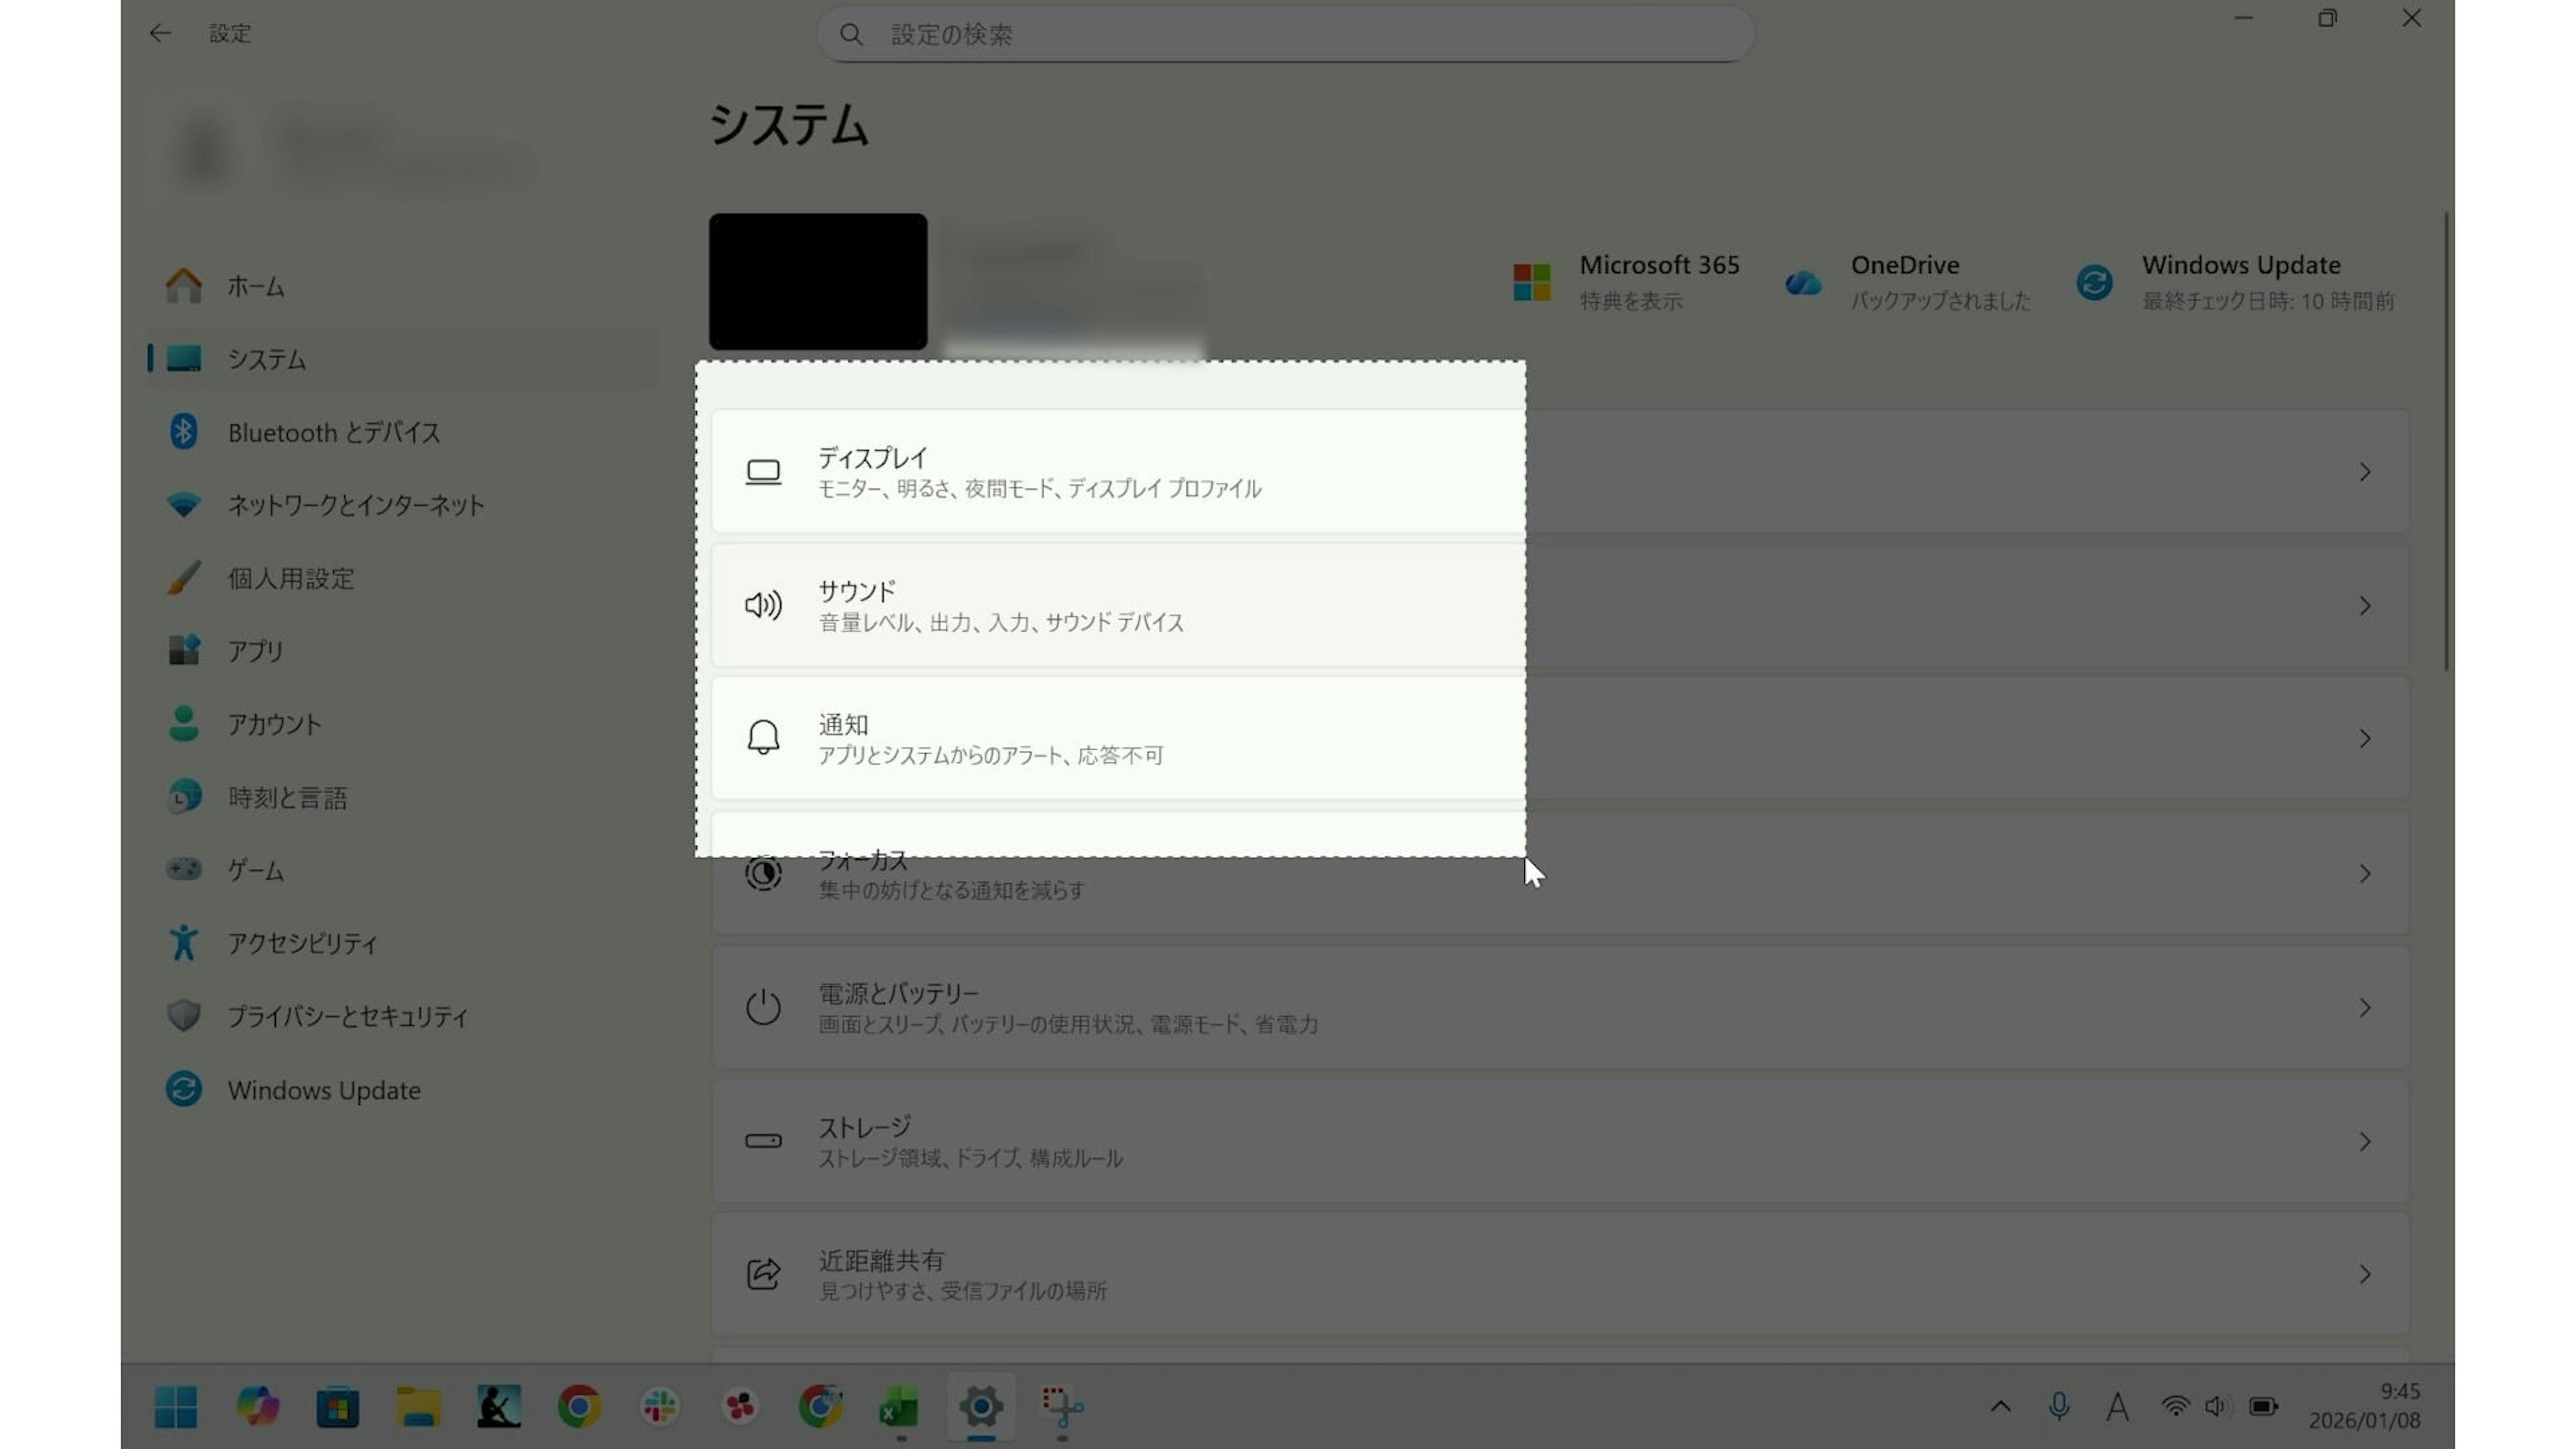
Task: Click the 近距離共有 share icon
Action: (763, 1274)
